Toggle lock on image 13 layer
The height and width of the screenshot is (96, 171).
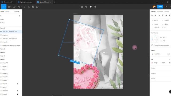[18, 91]
